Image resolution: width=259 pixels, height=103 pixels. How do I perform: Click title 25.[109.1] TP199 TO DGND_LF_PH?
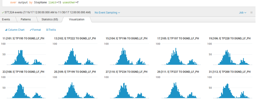[x=75, y=72]
